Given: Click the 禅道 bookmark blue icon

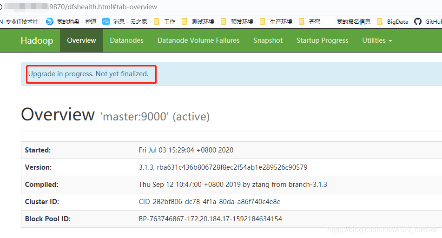Looking at the screenshot, I should click(x=50, y=21).
